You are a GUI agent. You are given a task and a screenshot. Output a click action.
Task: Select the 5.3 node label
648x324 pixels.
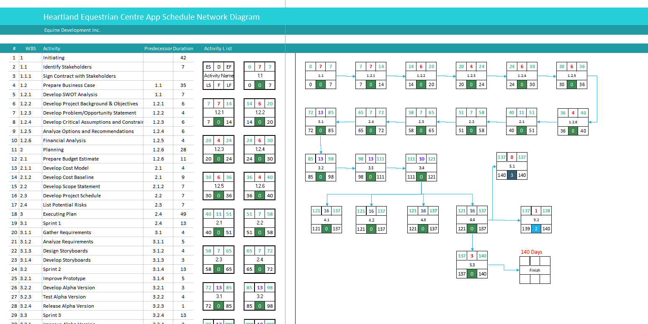pos(472,265)
